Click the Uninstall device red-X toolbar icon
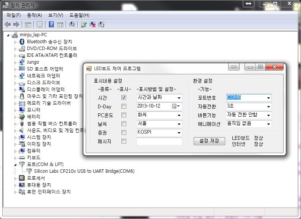 92,24
